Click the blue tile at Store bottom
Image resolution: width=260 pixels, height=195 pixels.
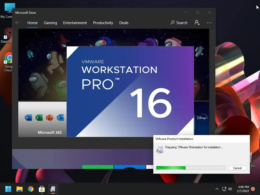pos(130,167)
